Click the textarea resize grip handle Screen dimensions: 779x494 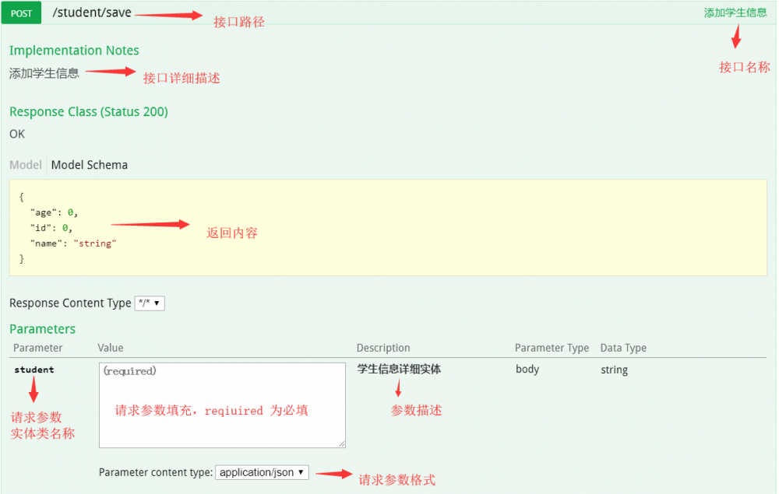tap(342, 443)
